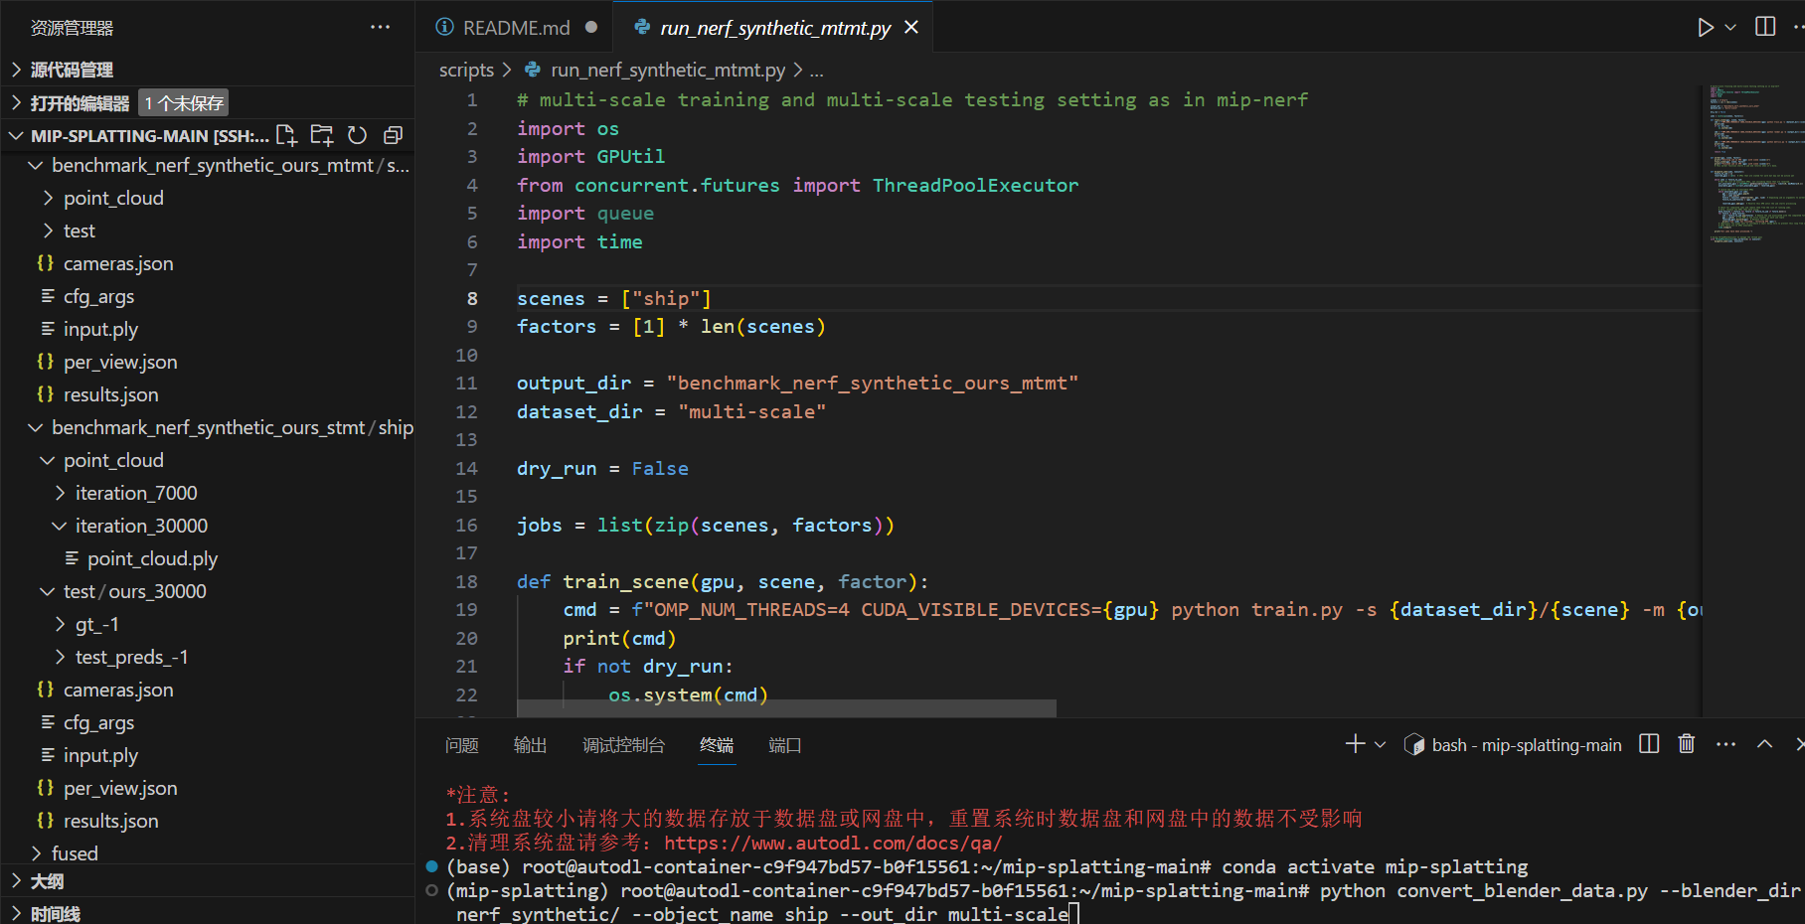Open the autodl docs URL in terminal

click(x=832, y=843)
